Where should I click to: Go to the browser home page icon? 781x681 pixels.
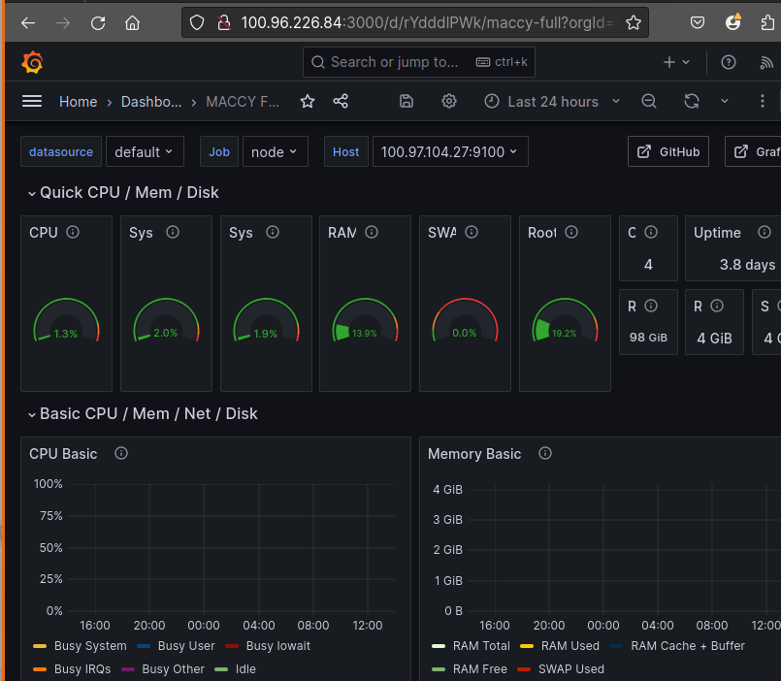click(x=132, y=23)
